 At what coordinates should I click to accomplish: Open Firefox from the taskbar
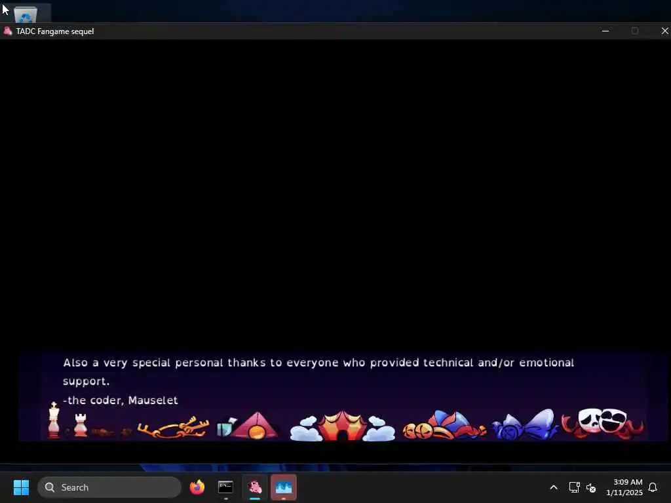coord(197,487)
